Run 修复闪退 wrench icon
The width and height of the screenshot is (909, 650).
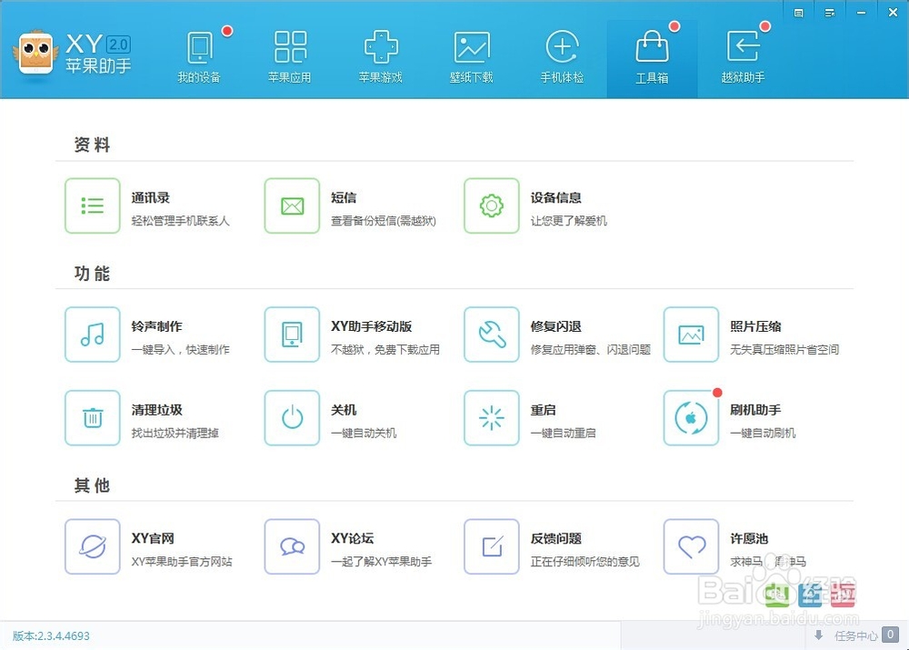(x=492, y=335)
